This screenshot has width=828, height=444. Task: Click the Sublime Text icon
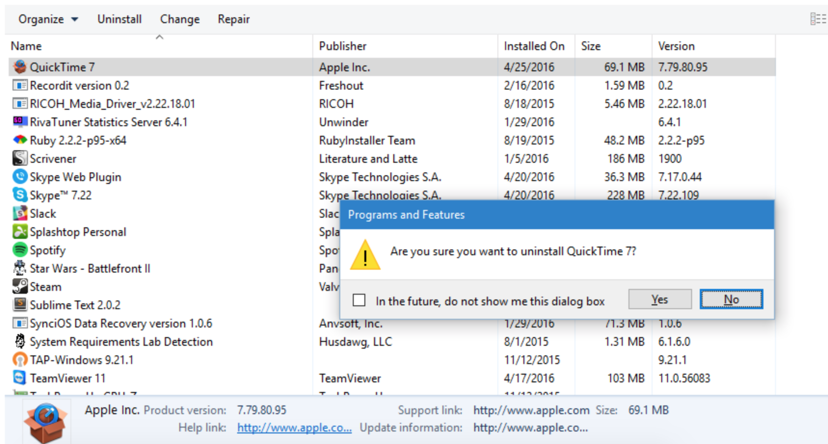(20, 305)
